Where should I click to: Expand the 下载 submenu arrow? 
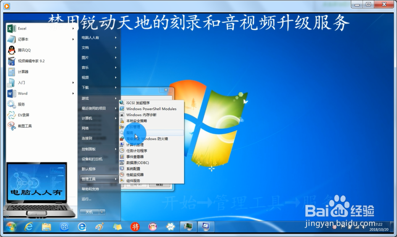(116, 88)
